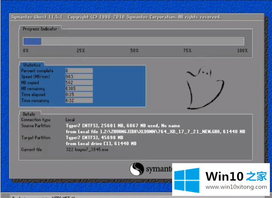Select the Progress Indicator panel label

pos(40,29)
